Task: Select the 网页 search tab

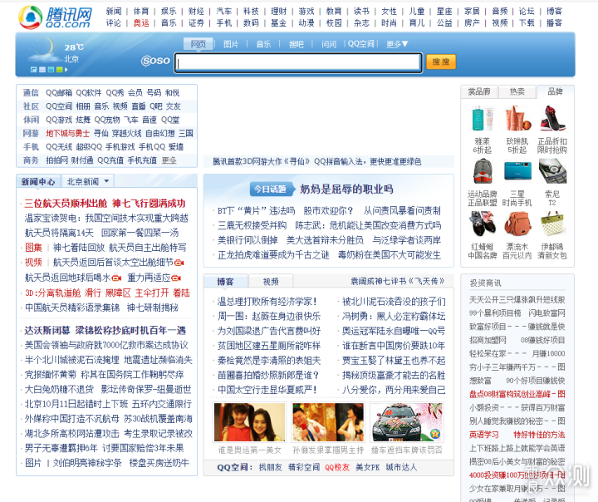Action: tap(199, 44)
